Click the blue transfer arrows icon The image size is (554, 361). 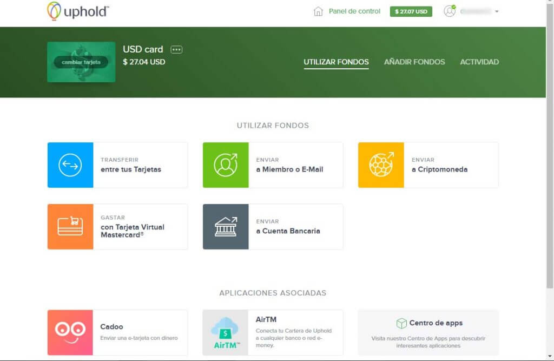[x=70, y=165]
